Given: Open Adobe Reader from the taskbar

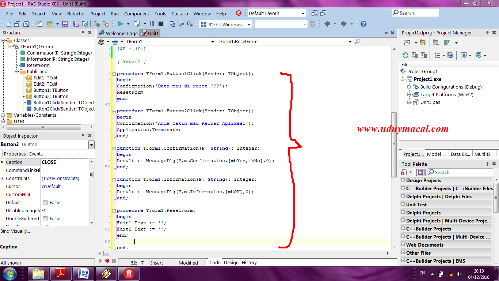Looking at the screenshot, I should pyautogui.click(x=60, y=274).
